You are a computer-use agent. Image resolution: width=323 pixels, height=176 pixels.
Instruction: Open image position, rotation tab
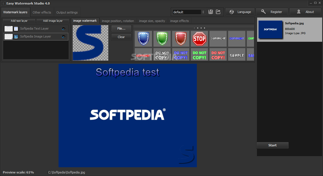[x=118, y=21]
